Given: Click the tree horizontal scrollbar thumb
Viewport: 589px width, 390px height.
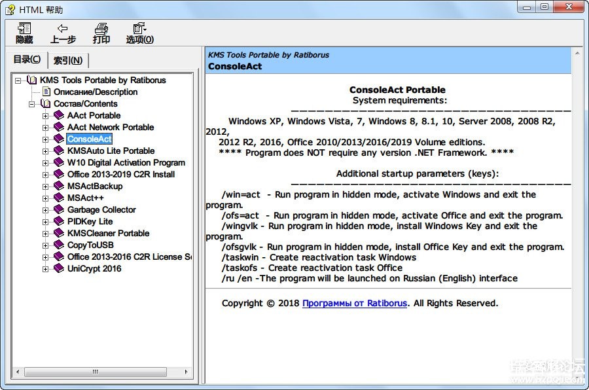Looking at the screenshot, I should click(x=96, y=372).
